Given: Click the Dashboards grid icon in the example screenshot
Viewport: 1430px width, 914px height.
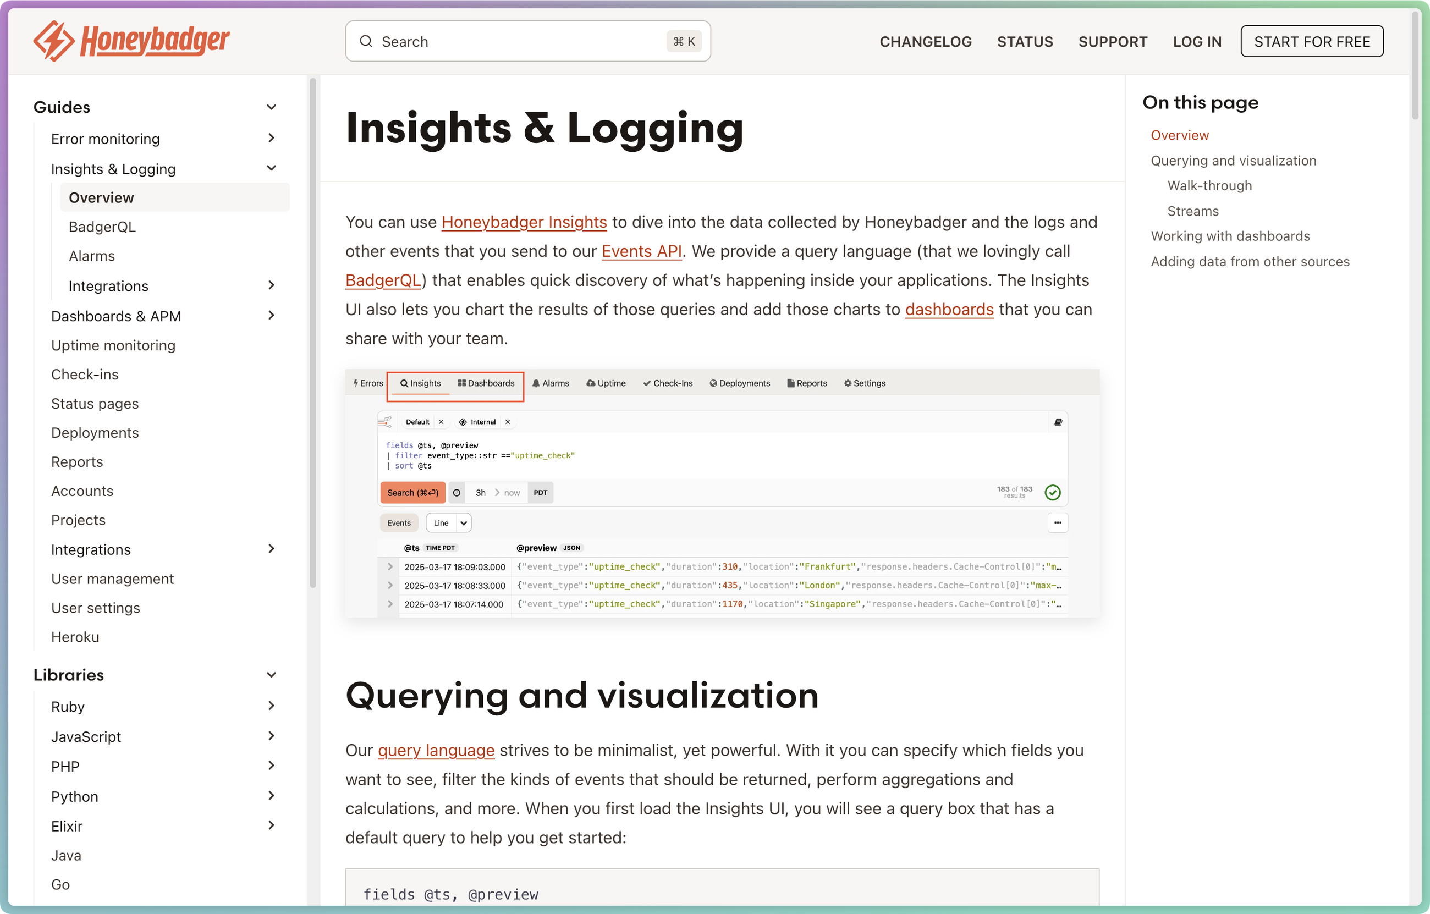Looking at the screenshot, I should (461, 383).
